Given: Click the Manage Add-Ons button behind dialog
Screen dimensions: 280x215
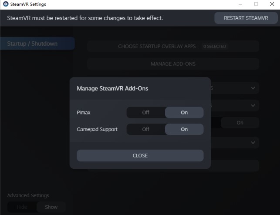Looking at the screenshot, I should 173,64.
